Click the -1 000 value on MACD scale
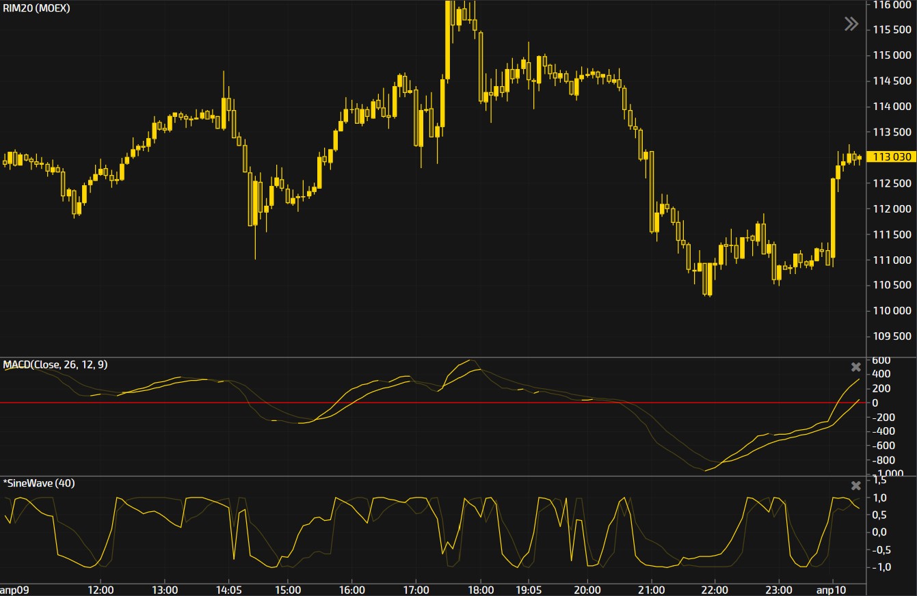Image resolution: width=917 pixels, height=596 pixels. tap(883, 474)
